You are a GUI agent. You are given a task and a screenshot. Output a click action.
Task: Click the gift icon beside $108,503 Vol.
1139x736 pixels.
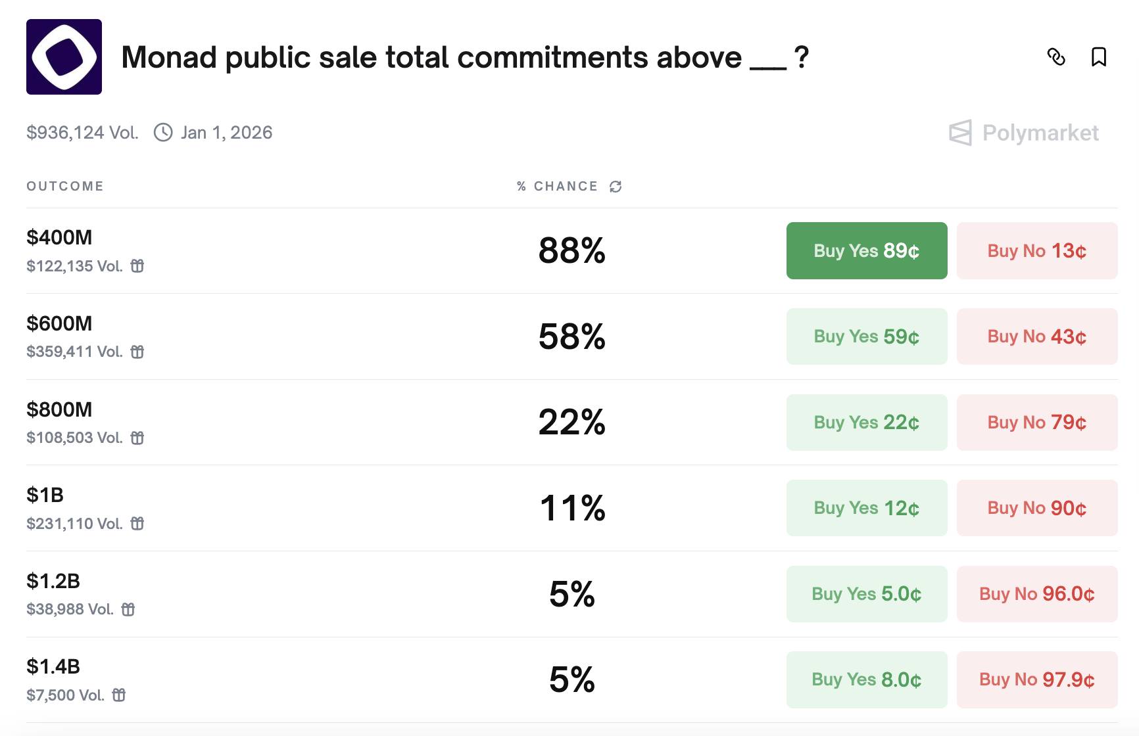tap(137, 438)
